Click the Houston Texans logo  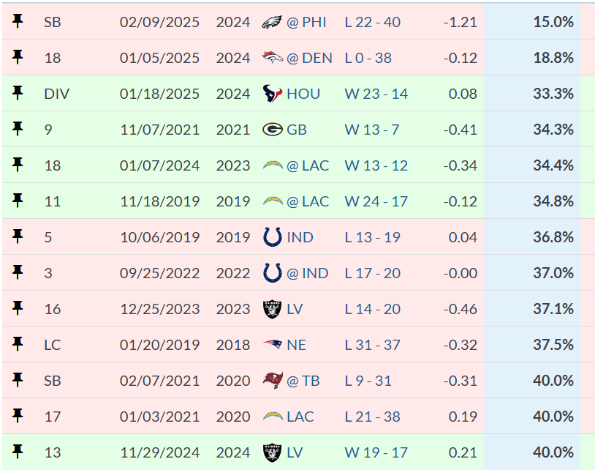272,94
